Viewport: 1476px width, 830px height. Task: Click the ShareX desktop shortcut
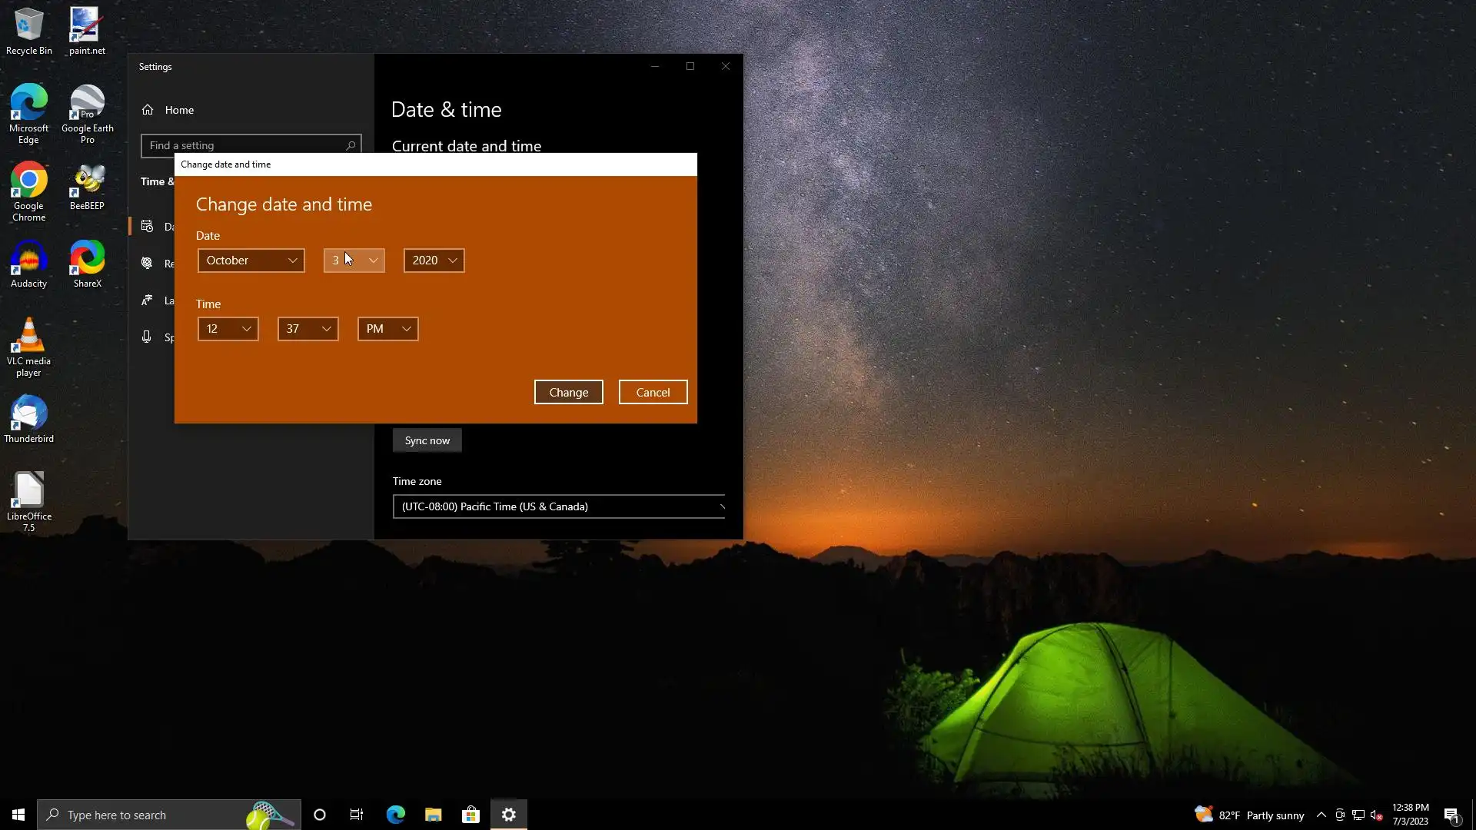coord(87,264)
